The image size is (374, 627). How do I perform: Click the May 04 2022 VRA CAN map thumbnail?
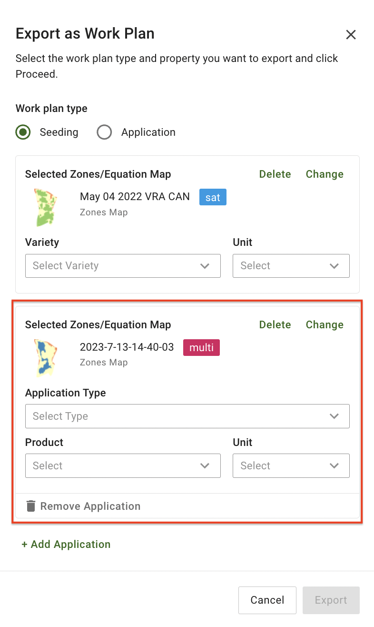pyautogui.click(x=46, y=207)
